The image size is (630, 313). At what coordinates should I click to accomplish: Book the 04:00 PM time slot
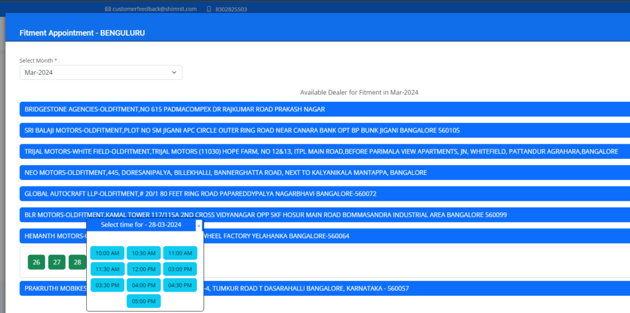[144, 285]
